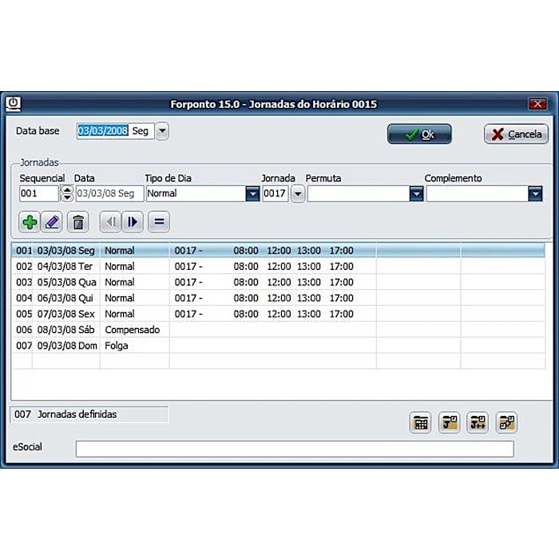The height and width of the screenshot is (559, 559).
Task: Click the linked boxes icon at bottom right
Action: 506,422
